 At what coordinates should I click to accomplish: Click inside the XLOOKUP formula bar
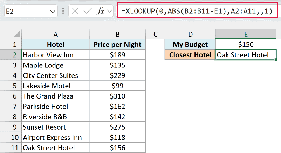pyautogui.click(x=197, y=11)
